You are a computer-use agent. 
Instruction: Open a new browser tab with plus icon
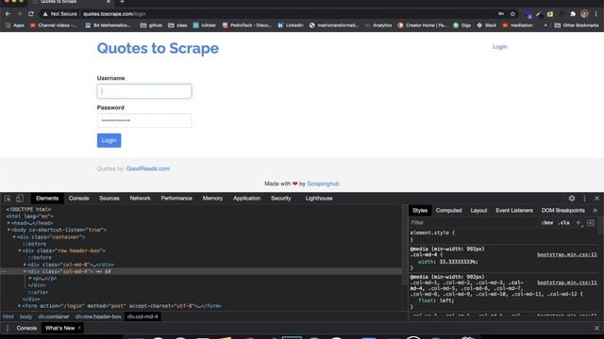[122, 2]
